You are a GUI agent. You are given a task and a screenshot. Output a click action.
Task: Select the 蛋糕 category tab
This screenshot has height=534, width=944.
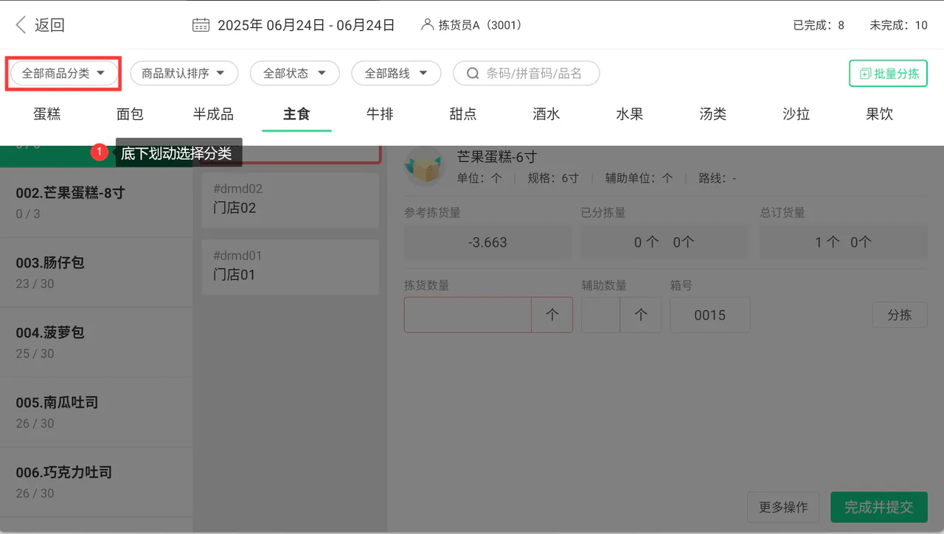pyautogui.click(x=47, y=114)
